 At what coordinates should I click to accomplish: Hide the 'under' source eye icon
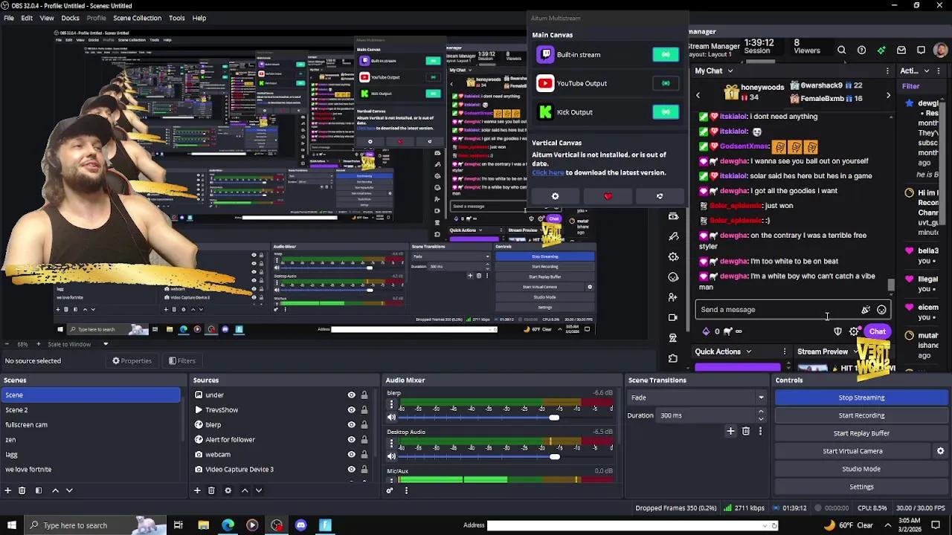(x=351, y=395)
